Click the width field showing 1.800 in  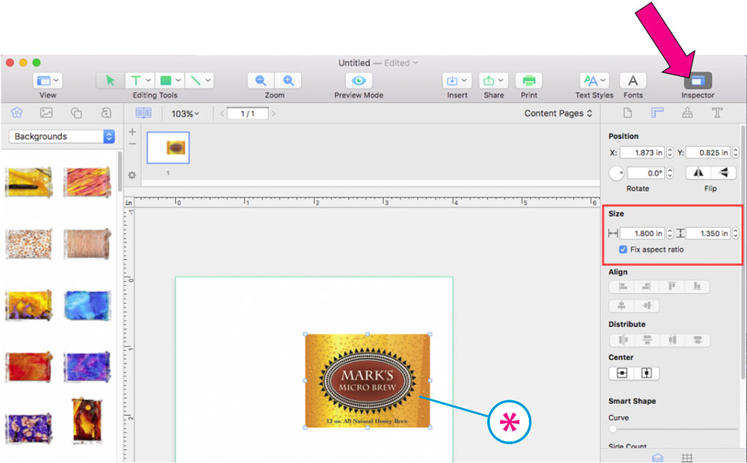tap(642, 233)
